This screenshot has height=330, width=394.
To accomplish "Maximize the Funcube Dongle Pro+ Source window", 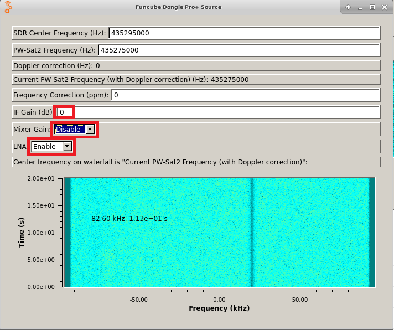I will [x=372, y=7].
